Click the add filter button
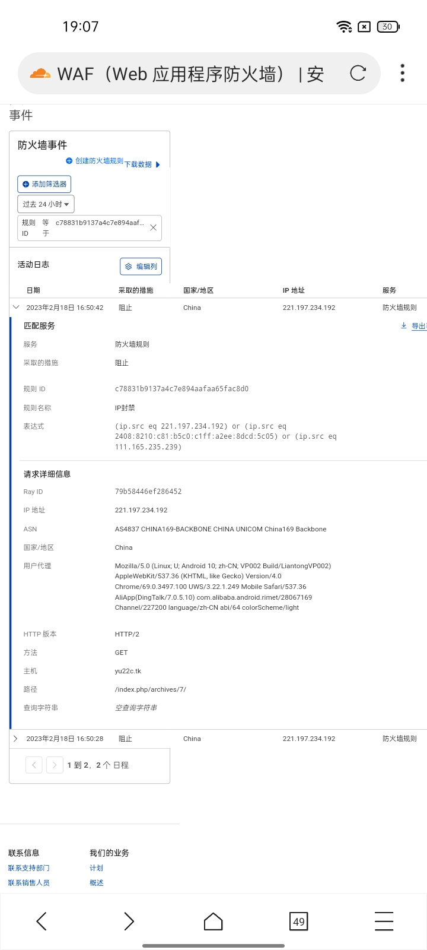The image size is (427, 950). pyautogui.click(x=44, y=184)
